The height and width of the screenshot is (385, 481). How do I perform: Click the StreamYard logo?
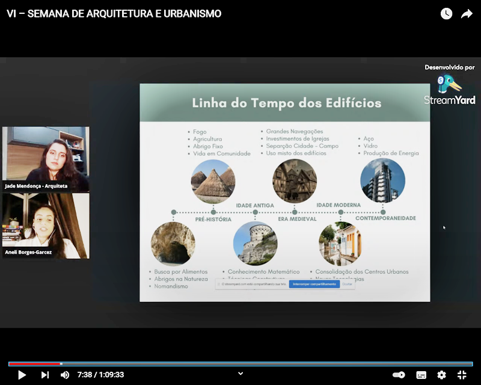(x=449, y=90)
